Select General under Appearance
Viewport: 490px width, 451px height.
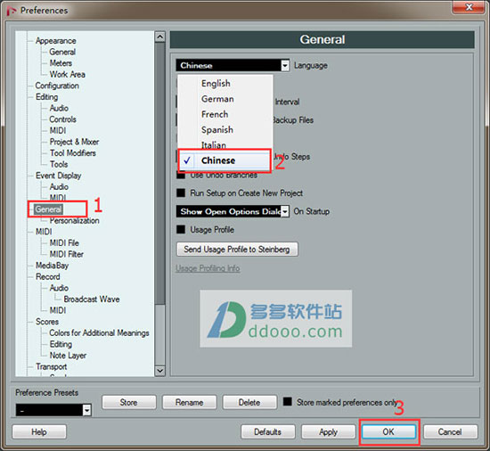coord(62,52)
